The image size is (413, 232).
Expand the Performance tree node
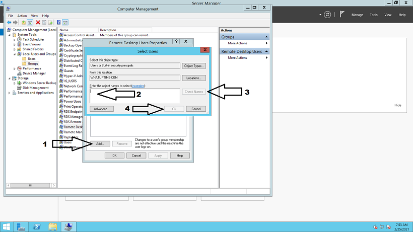coord(15,68)
